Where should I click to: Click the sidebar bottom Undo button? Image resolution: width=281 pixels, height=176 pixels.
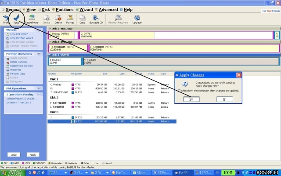(x=14, y=154)
